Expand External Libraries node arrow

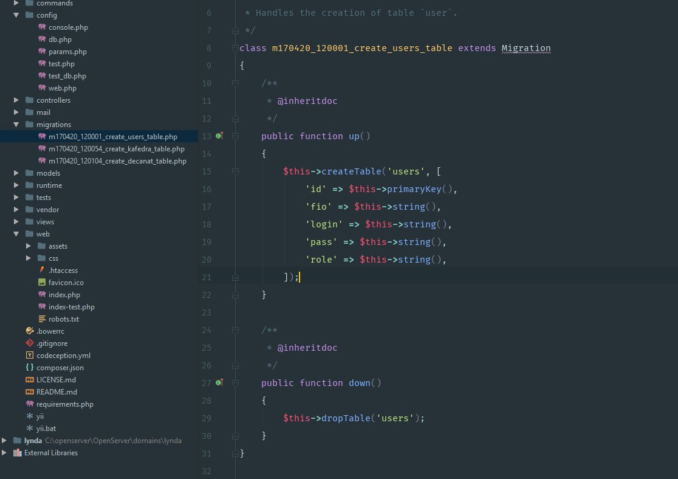(x=4, y=453)
